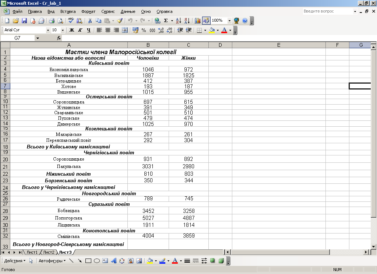Open the Данные menu
The width and height of the screenshot is (377, 274).
tap(128, 11)
